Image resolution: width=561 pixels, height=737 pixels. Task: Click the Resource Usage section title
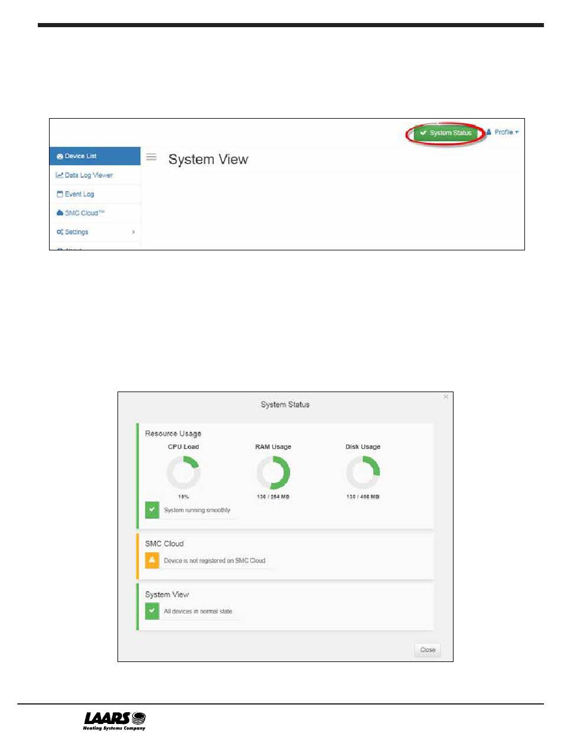[173, 433]
